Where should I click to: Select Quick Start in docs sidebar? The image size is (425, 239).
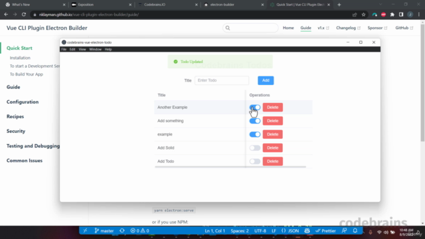pos(19,48)
